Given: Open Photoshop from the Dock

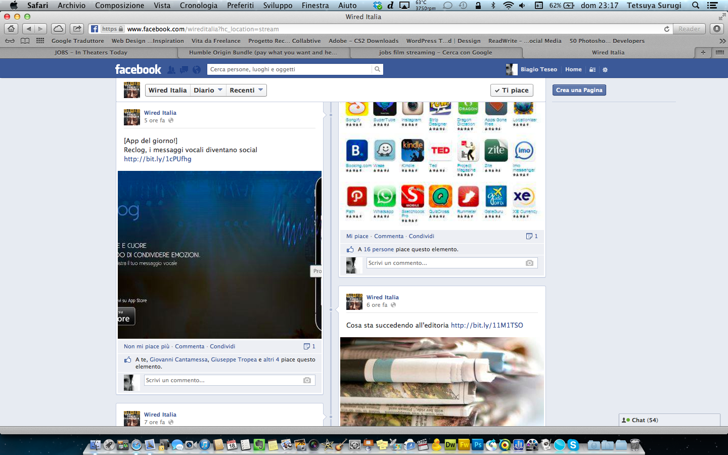Looking at the screenshot, I should [x=477, y=445].
